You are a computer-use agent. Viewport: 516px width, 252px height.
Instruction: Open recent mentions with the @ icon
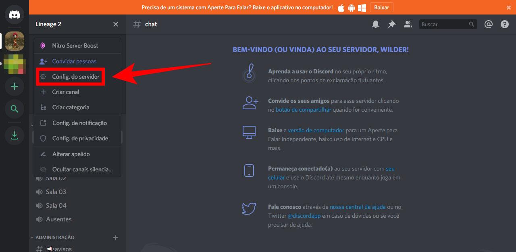[x=489, y=24]
